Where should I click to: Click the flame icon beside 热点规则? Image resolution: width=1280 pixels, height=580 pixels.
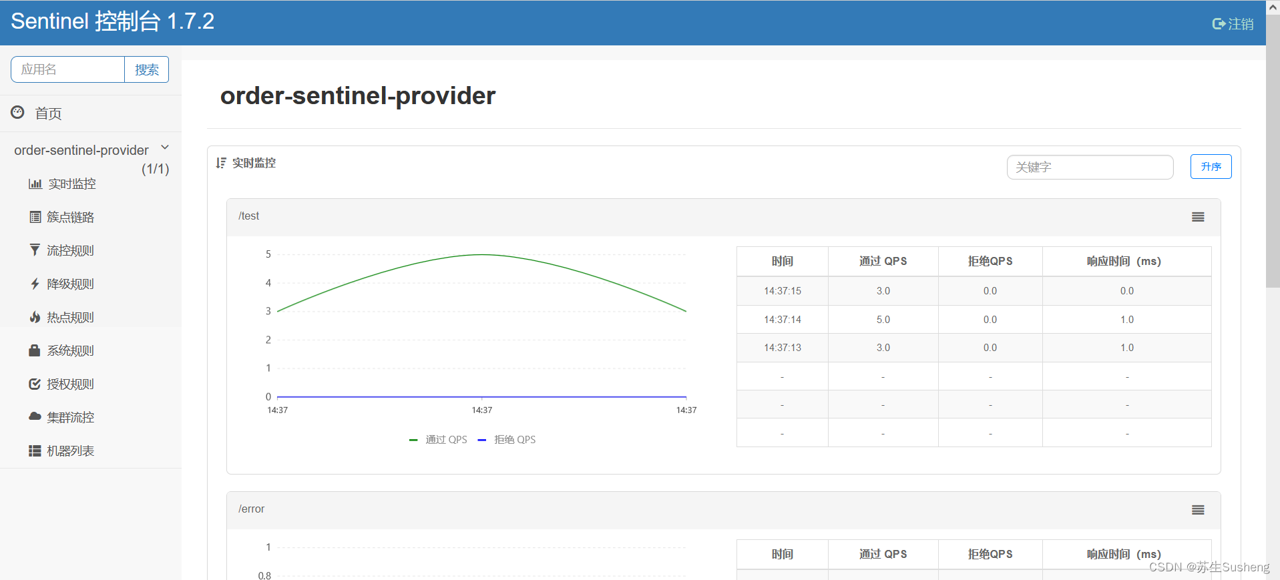pos(35,317)
